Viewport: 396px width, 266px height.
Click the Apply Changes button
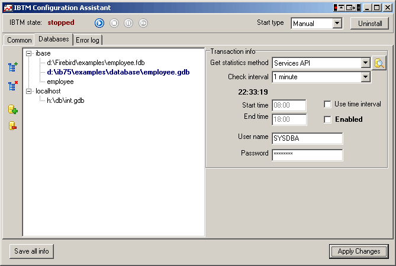click(359, 251)
